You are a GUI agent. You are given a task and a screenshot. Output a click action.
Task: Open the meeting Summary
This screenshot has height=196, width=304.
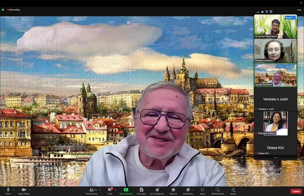141,191
